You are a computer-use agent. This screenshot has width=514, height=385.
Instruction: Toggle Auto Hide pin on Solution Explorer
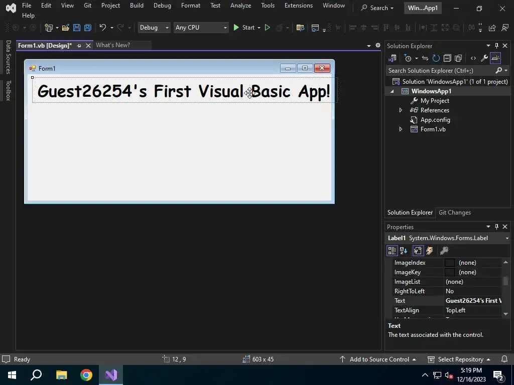496,45
